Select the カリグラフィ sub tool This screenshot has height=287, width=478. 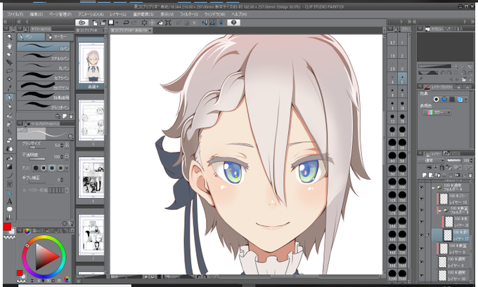pos(44,86)
